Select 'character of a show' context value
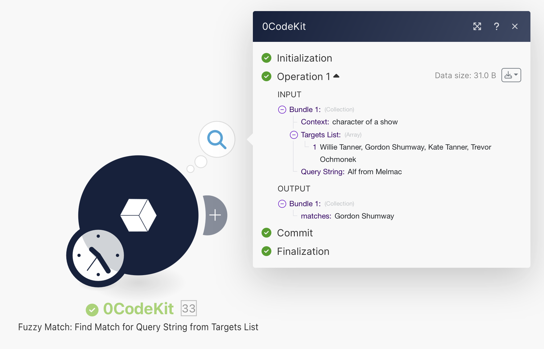 pos(365,122)
